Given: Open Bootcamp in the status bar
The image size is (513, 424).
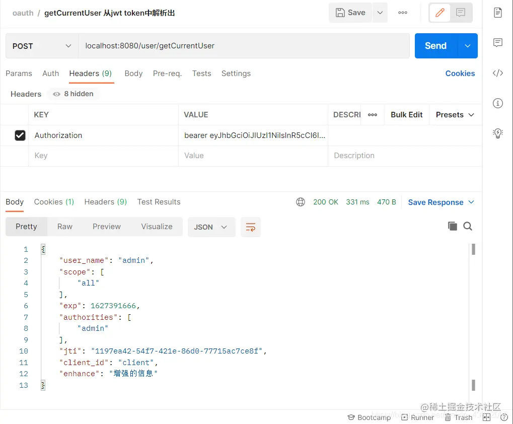Looking at the screenshot, I should (x=369, y=417).
